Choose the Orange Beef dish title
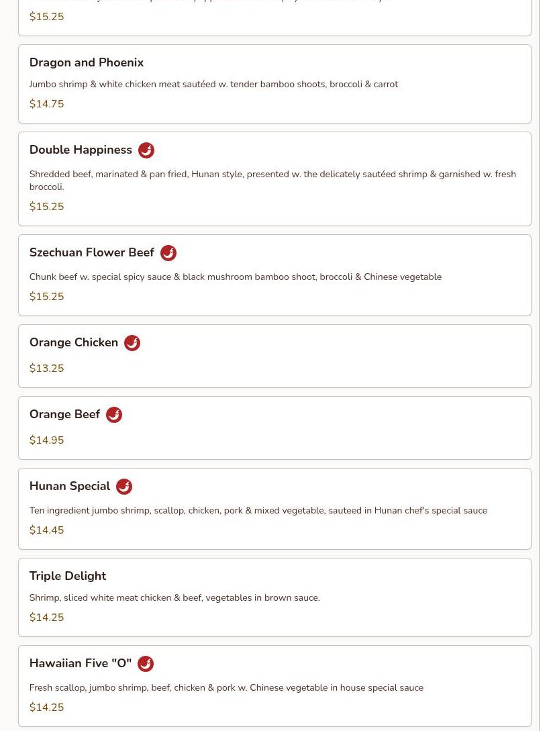The height and width of the screenshot is (731, 553). [x=65, y=414]
